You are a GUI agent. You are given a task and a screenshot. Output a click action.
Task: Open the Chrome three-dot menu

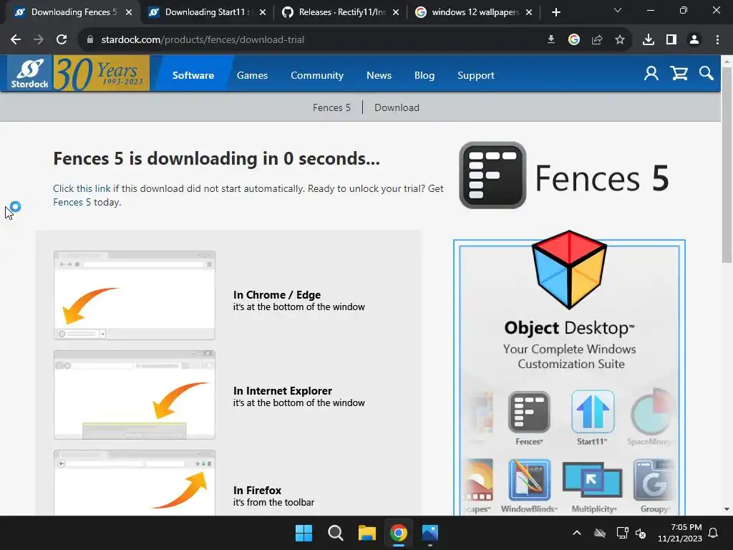717,40
